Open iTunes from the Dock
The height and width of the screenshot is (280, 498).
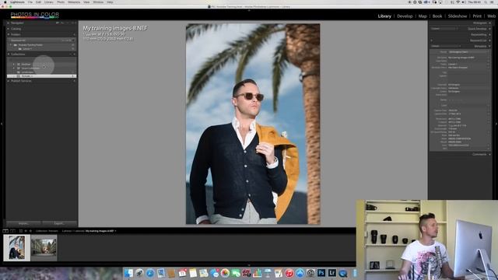point(289,273)
